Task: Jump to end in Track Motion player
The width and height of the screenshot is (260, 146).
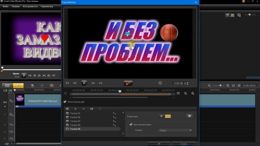Action: click(101, 83)
